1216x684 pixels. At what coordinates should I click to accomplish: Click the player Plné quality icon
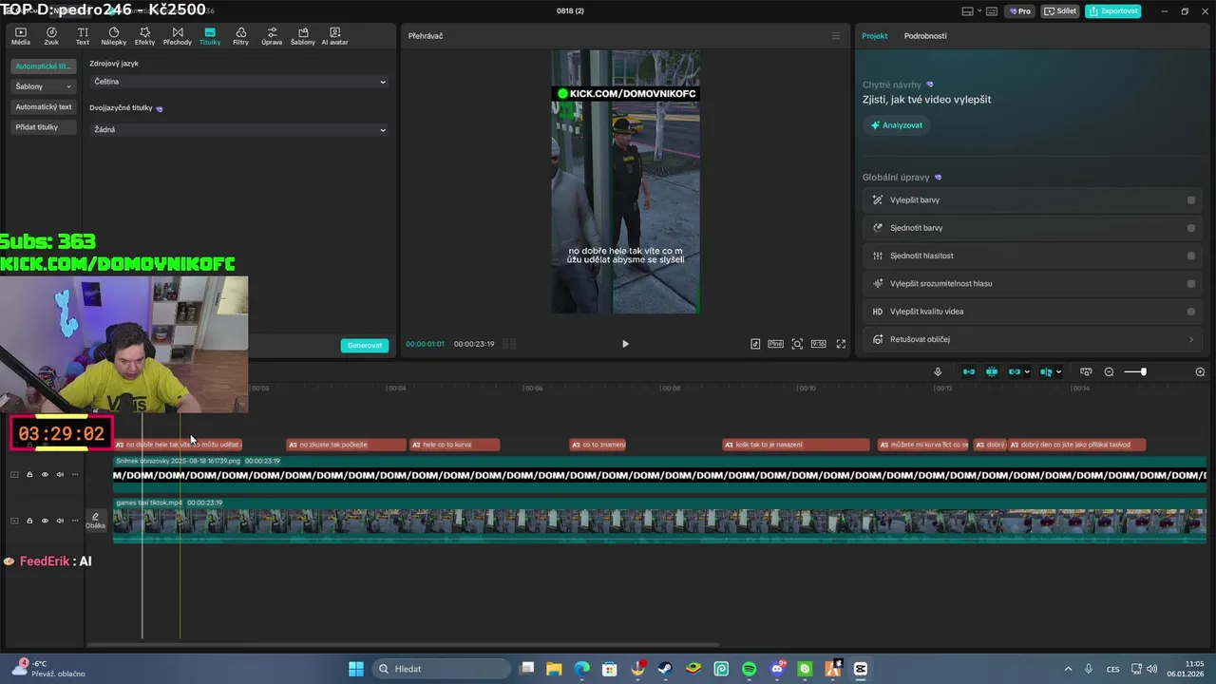pyautogui.click(x=775, y=344)
